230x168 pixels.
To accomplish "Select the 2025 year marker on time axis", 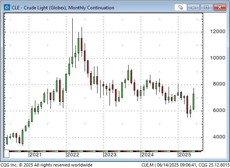I will tap(185, 155).
